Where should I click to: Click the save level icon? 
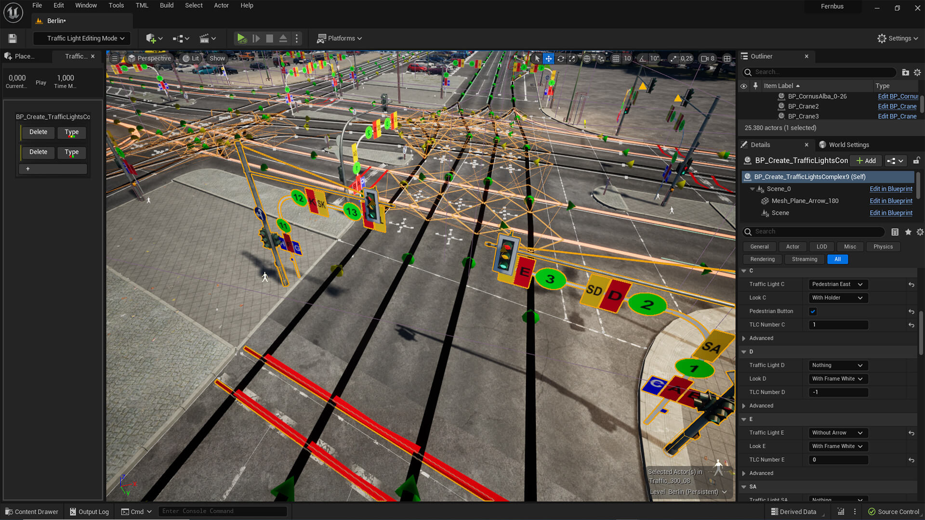coord(13,39)
